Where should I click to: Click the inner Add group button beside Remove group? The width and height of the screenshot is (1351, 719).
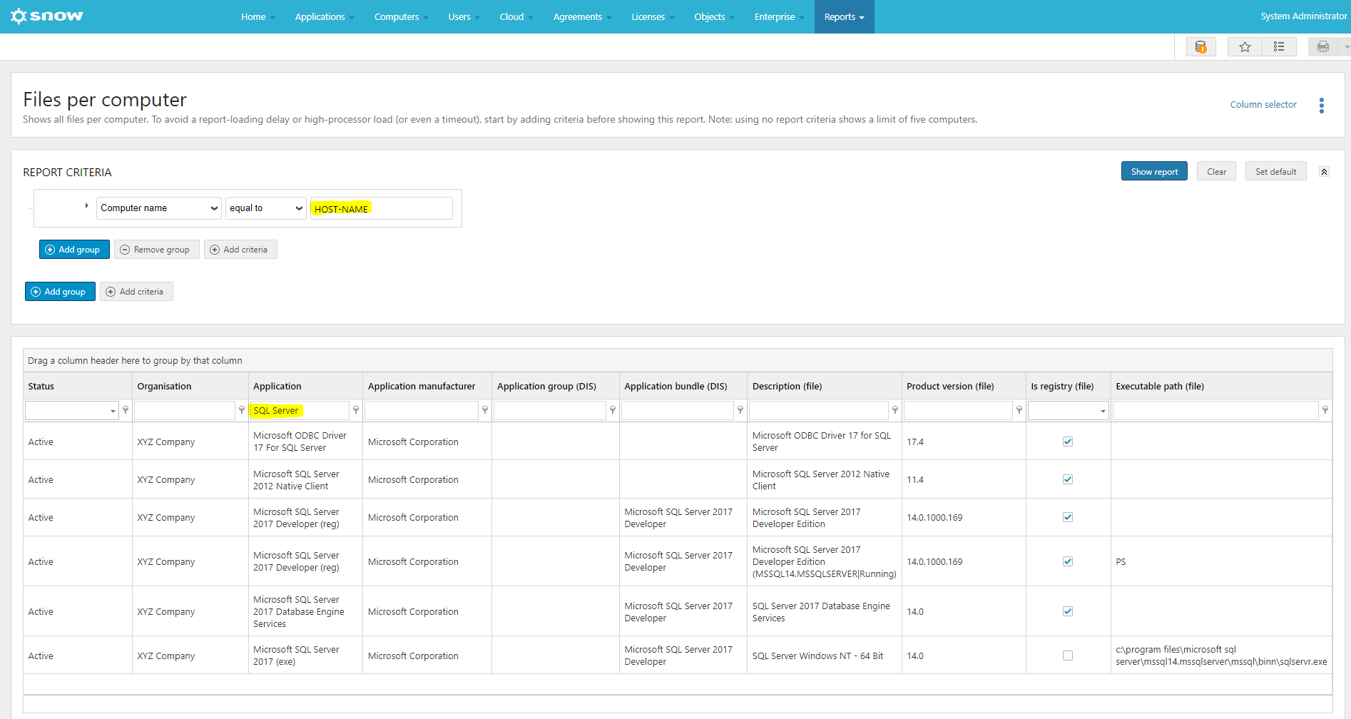click(x=74, y=250)
